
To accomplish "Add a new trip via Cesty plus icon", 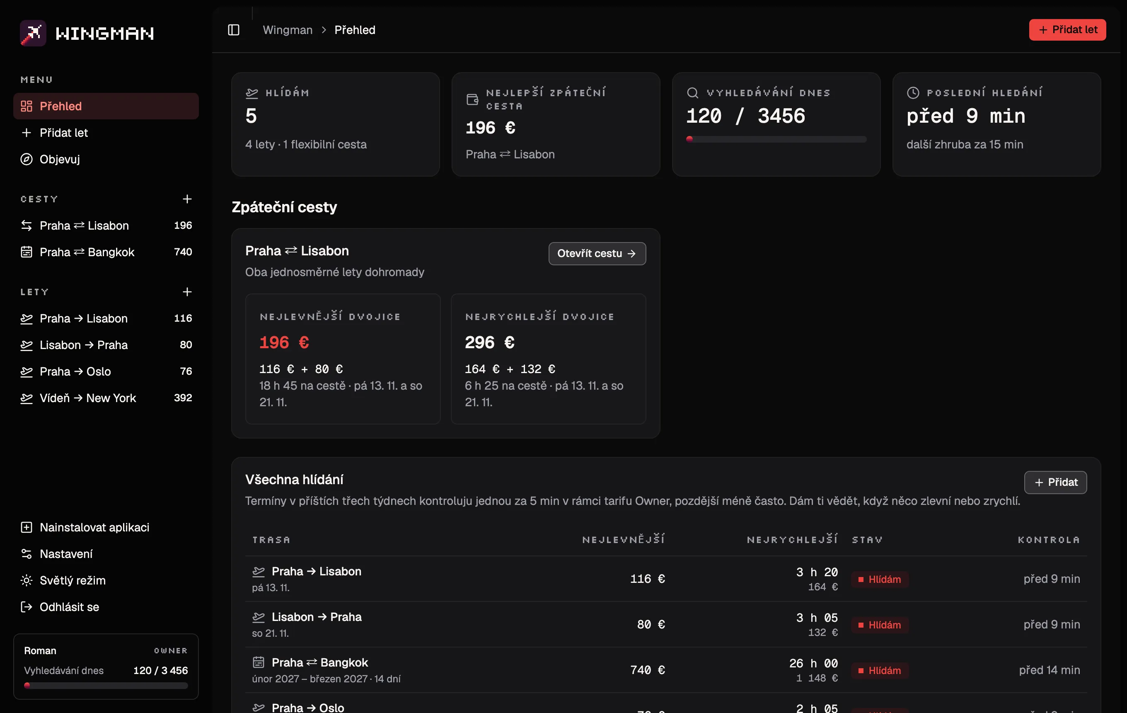I will point(187,199).
